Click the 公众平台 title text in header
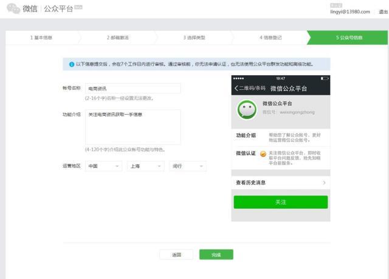The width and height of the screenshot is (389, 279). (x=58, y=8)
